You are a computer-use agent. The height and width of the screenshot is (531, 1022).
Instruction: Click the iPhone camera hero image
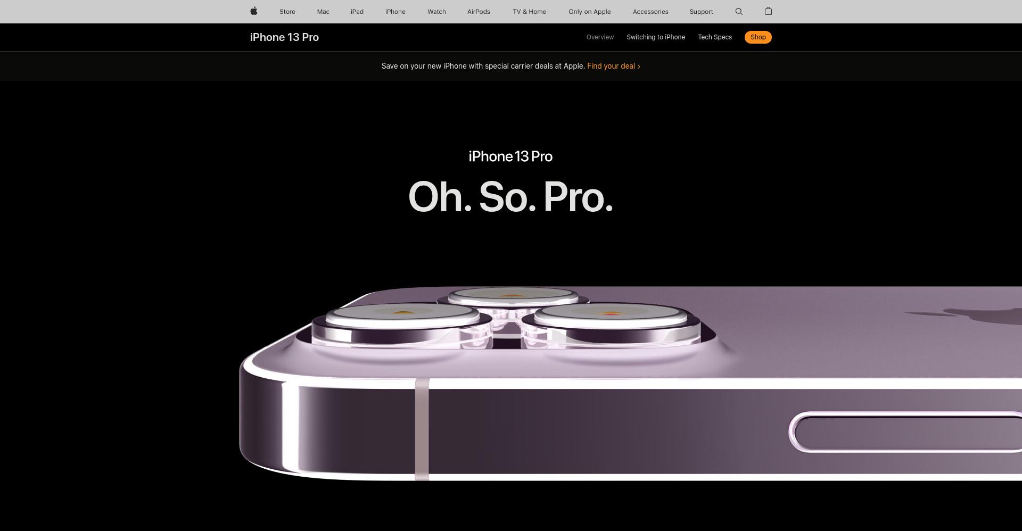click(630, 383)
